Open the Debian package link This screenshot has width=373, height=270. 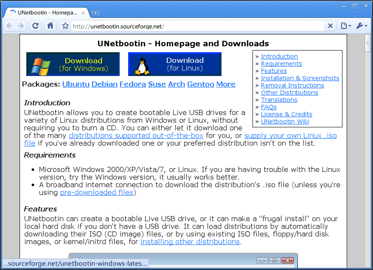pyautogui.click(x=104, y=84)
